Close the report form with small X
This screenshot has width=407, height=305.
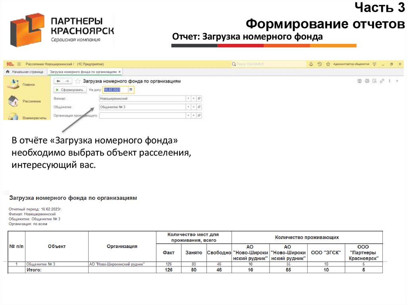(x=397, y=81)
